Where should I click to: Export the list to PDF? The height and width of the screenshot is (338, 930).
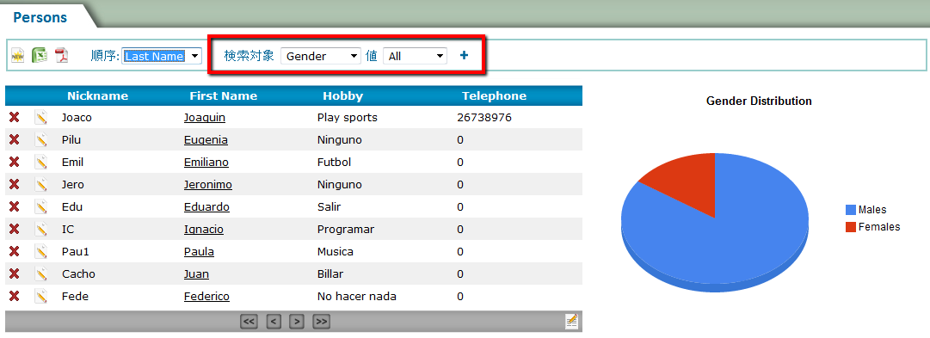click(x=62, y=55)
